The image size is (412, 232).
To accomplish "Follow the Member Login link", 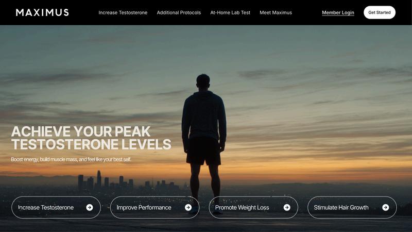I will [x=338, y=12].
